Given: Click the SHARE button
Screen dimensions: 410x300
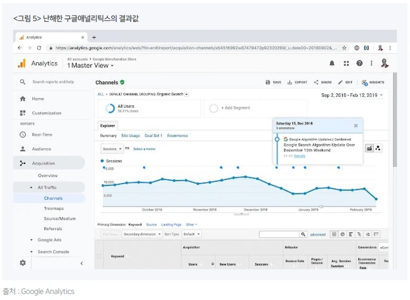Looking at the screenshot, I should [323, 82].
